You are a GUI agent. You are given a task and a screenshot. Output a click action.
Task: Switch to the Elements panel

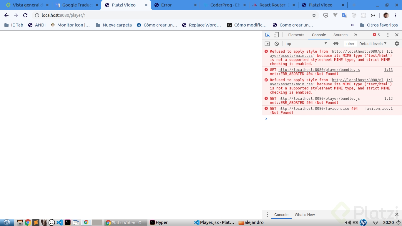(x=296, y=35)
